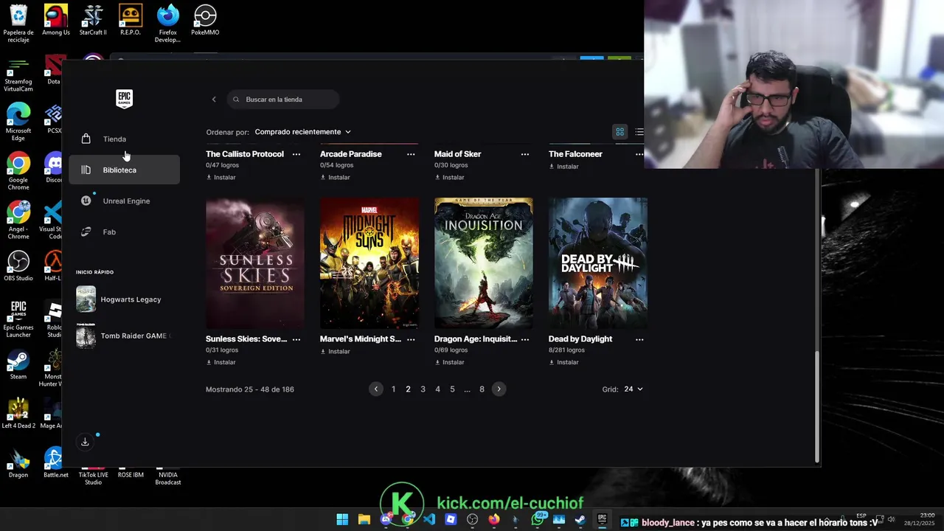944x531 pixels.
Task: Open WhatsApp from the taskbar
Action: [538, 519]
